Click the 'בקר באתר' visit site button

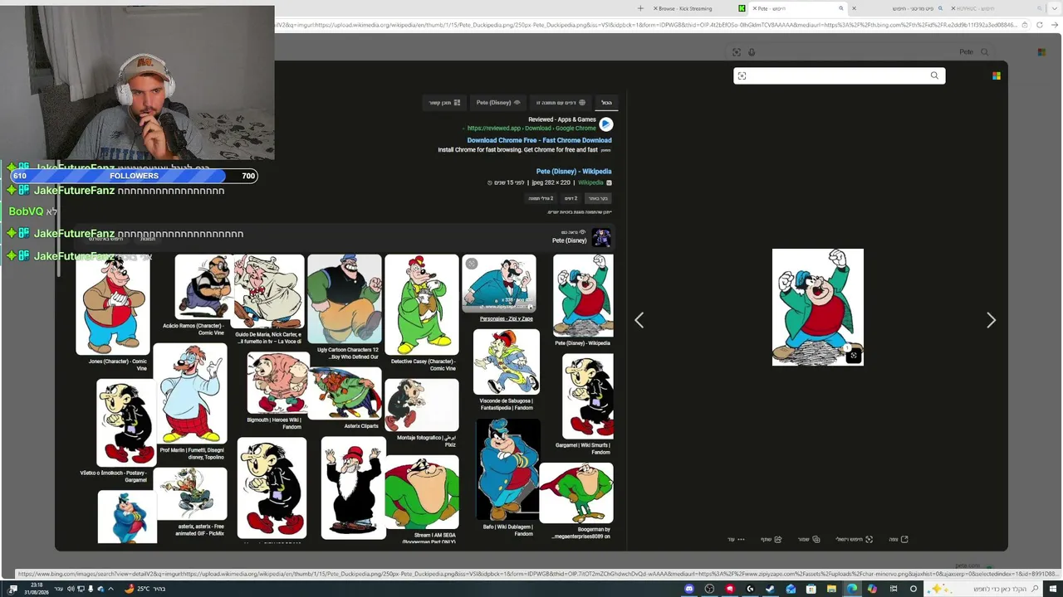click(598, 198)
